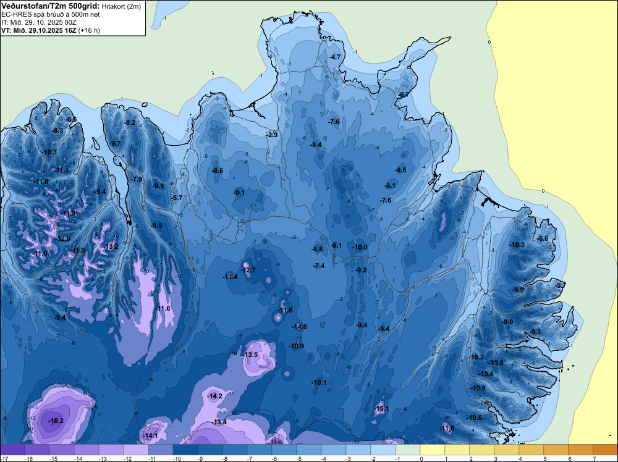The width and height of the screenshot is (618, 462).
Task: Click the -10.1 temperature label
Action: coord(319,382)
